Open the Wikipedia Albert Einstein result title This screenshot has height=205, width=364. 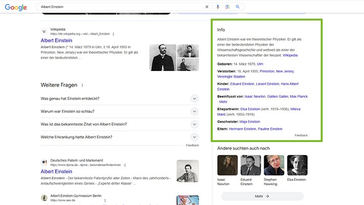56,40
